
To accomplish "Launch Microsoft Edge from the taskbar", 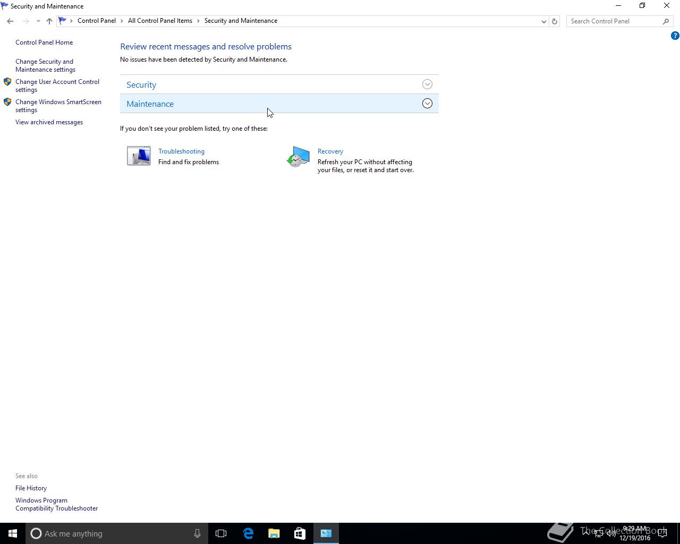I will pos(248,533).
